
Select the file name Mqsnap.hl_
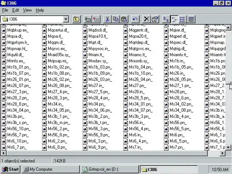(x=17, y=49)
